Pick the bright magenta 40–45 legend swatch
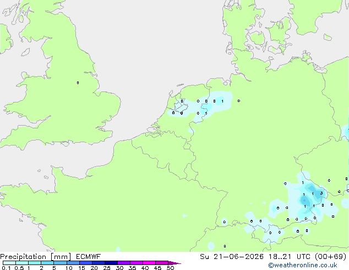 [149, 263]
